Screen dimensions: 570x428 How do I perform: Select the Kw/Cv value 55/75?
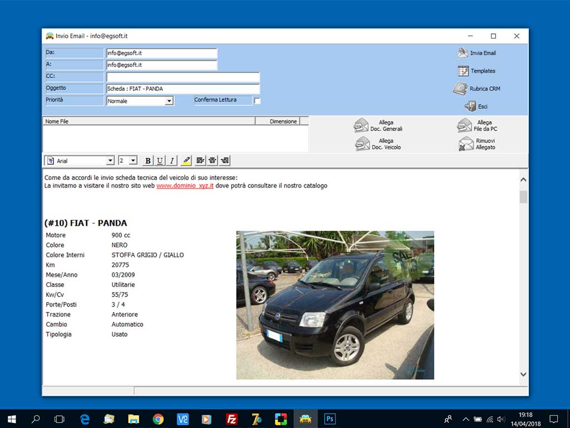pyautogui.click(x=120, y=294)
